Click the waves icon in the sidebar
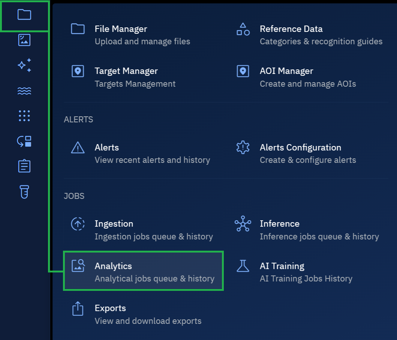The height and width of the screenshot is (340, 397). [x=24, y=91]
